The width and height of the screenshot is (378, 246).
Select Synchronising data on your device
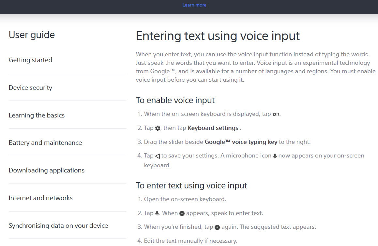pyautogui.click(x=58, y=225)
